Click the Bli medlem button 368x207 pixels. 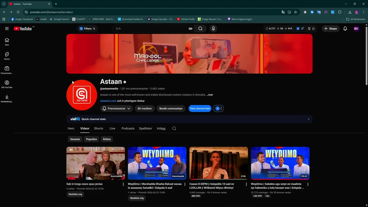[145, 108]
